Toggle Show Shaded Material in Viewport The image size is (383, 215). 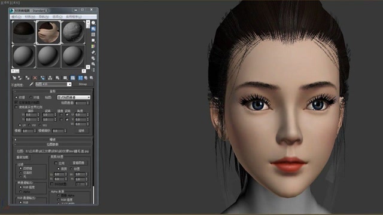pos(72,78)
